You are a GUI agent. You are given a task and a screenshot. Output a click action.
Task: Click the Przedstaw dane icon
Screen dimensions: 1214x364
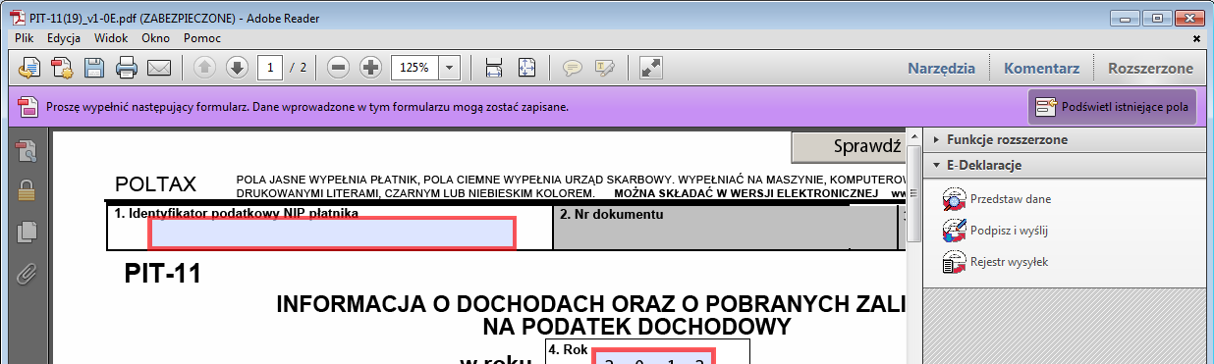click(954, 199)
